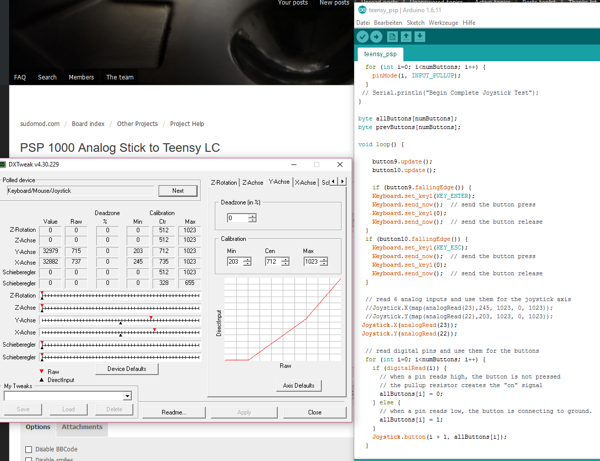
Task: Open the Readme... button
Action: pos(174,412)
